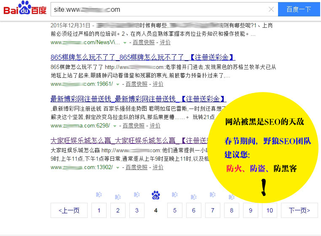Image resolution: width=321 pixels, height=236 pixels.
Task: Go to results page 3
Action: 137,210
